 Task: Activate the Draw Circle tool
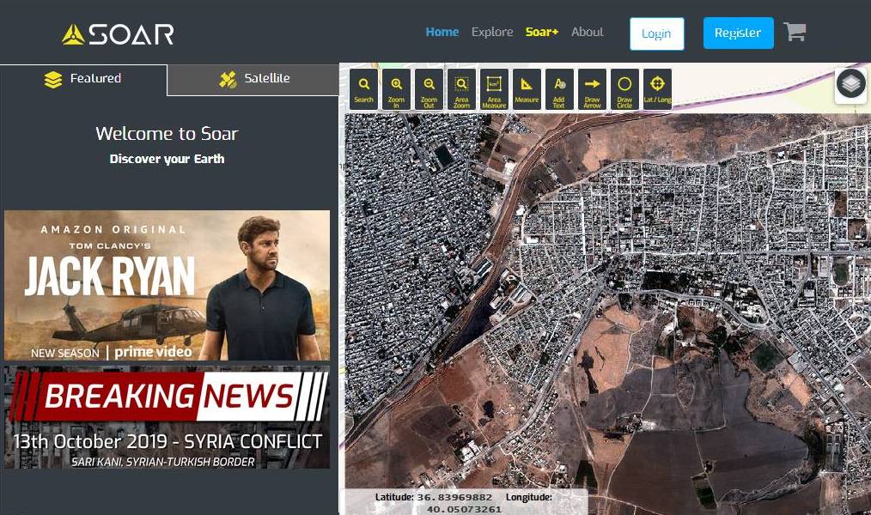tap(624, 88)
